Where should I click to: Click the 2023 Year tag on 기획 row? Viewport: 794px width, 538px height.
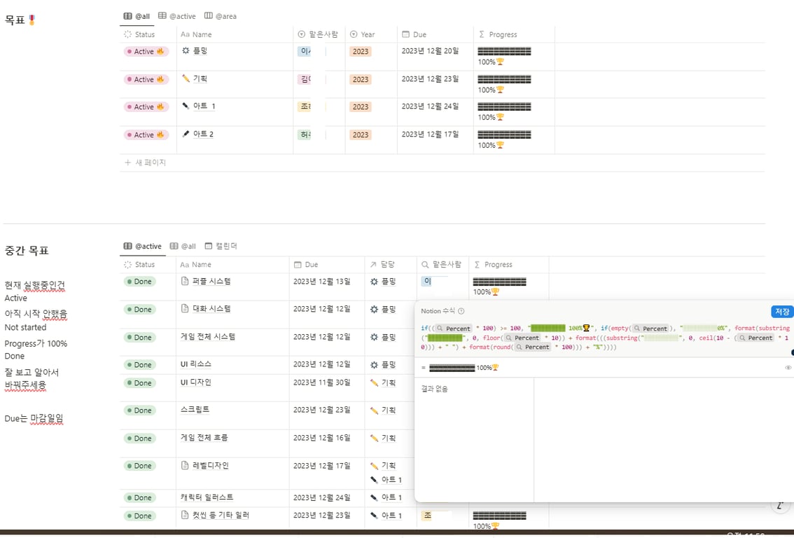click(x=360, y=79)
